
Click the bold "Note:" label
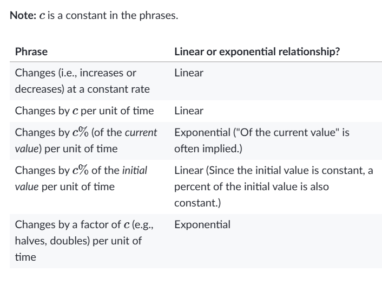coord(22,15)
